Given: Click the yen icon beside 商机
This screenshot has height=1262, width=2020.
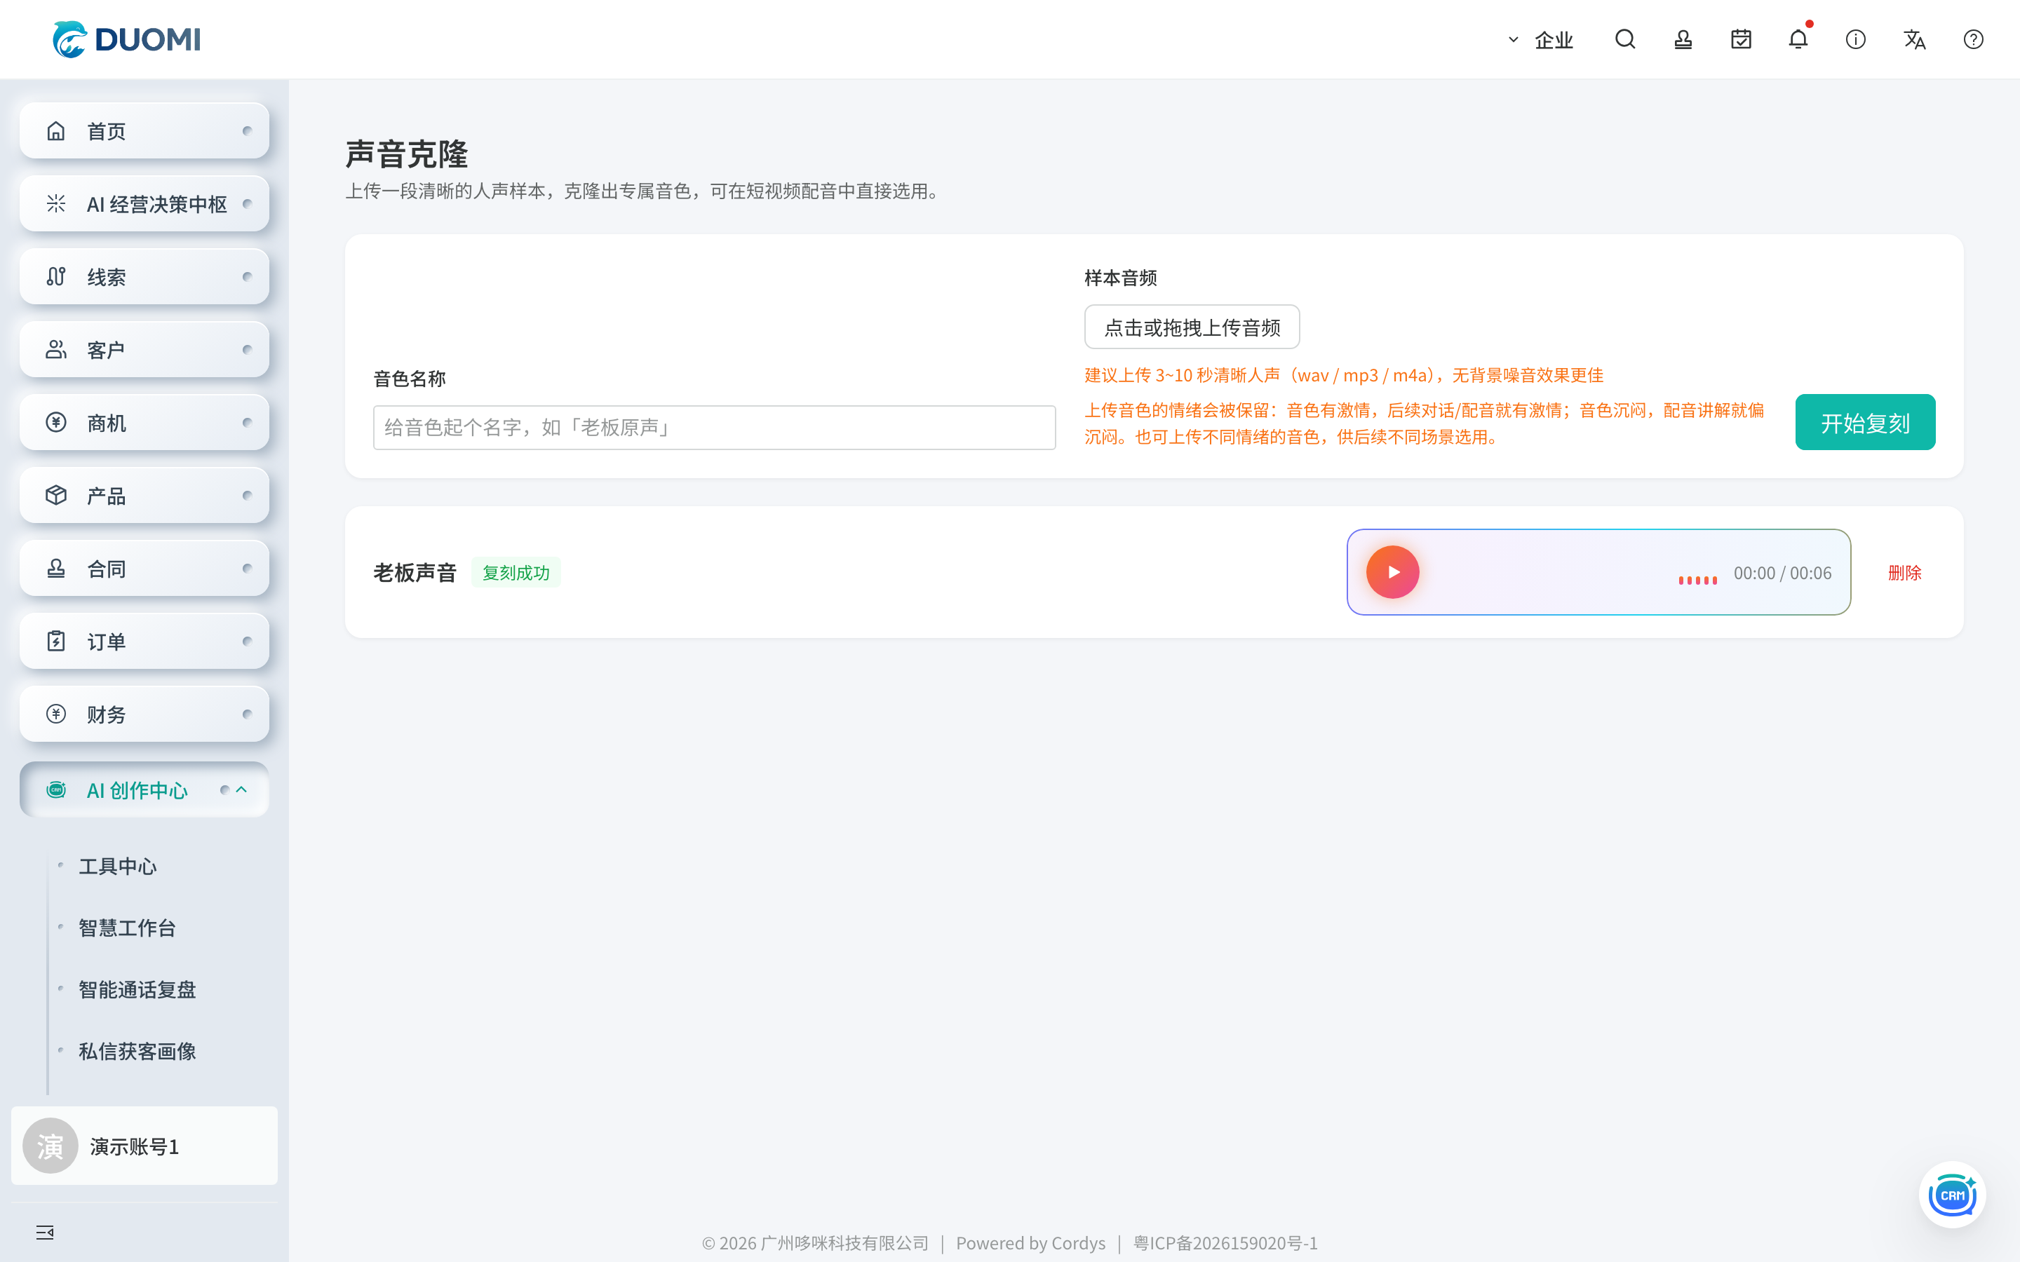Looking at the screenshot, I should (x=56, y=422).
